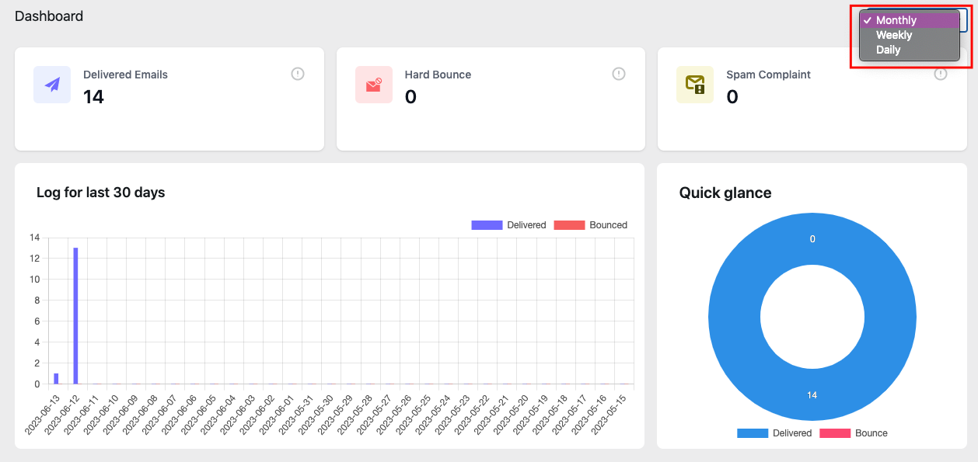978x462 pixels.
Task: Click the Spam Complaint warning envelope icon
Action: [695, 85]
